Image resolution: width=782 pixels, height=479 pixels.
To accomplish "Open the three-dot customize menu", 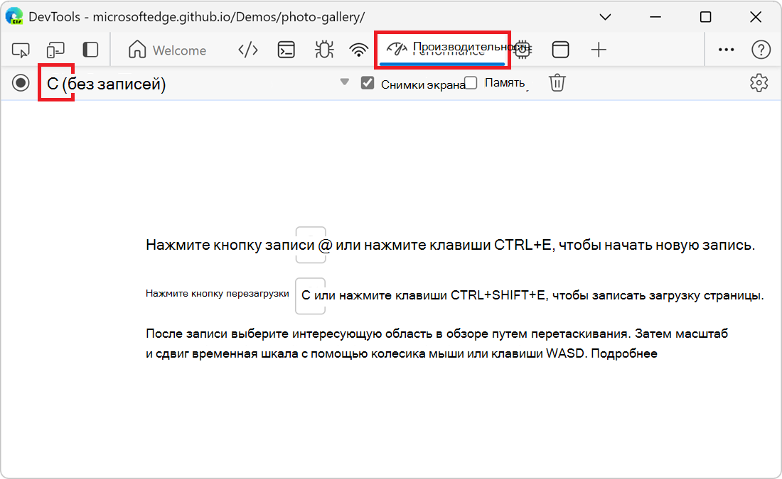I will pos(726,50).
